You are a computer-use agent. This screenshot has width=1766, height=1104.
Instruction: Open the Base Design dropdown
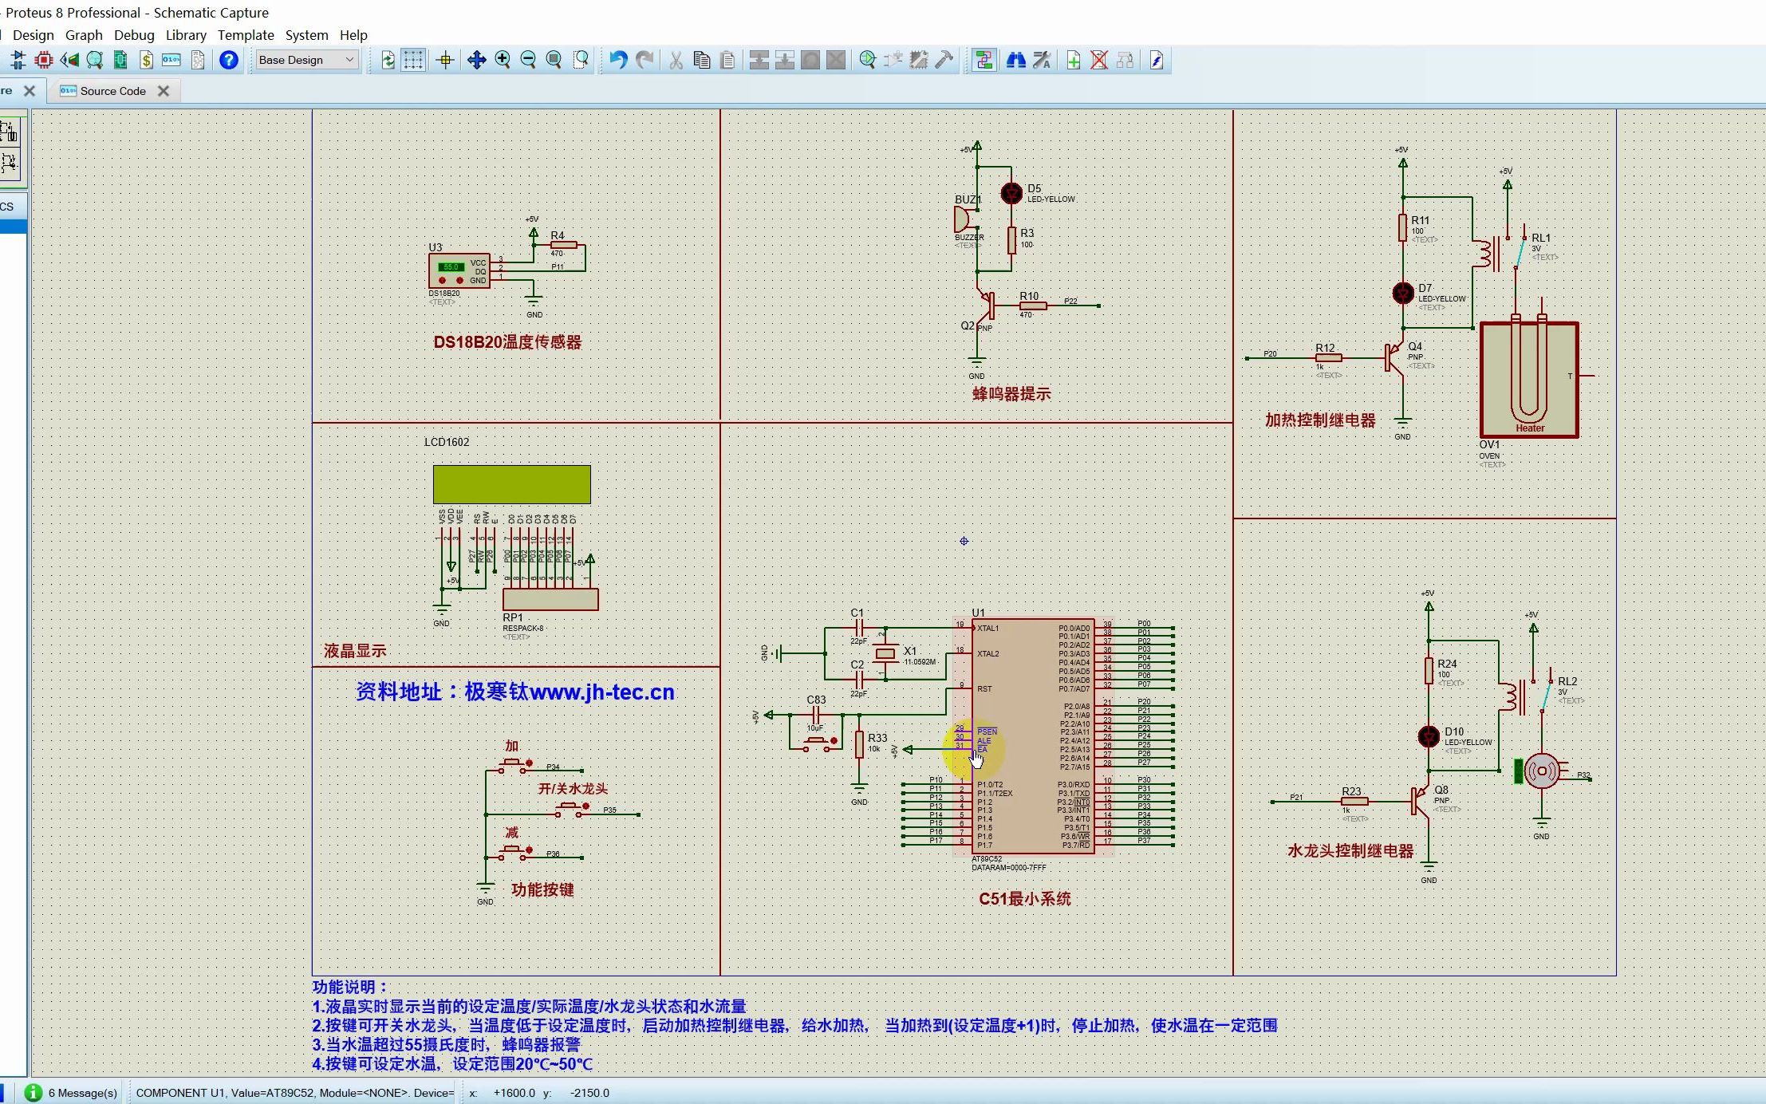click(306, 59)
